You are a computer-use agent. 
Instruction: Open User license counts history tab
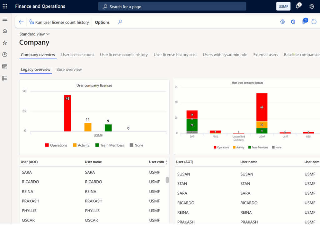(124, 55)
